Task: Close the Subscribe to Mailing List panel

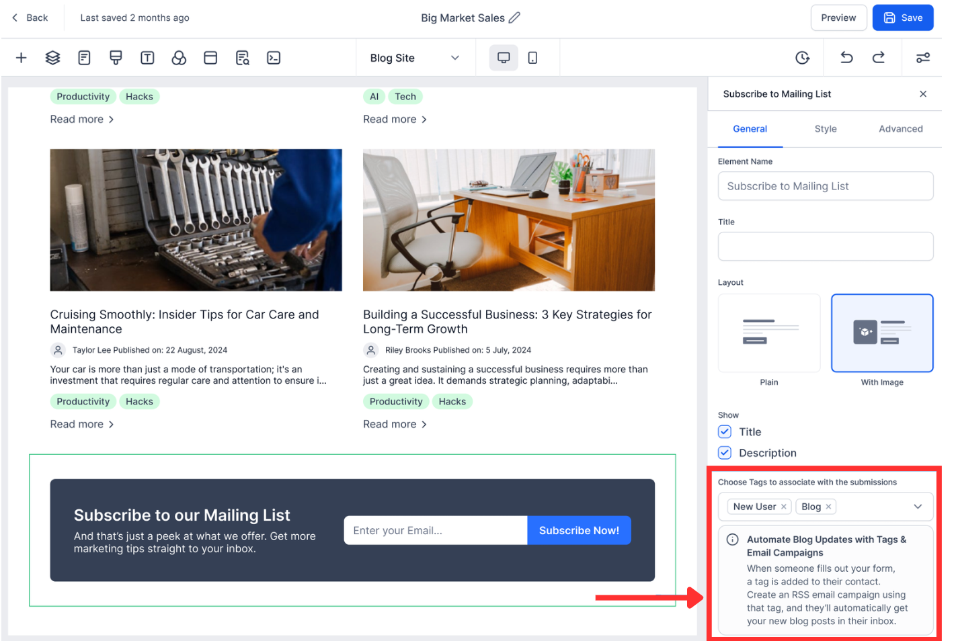Action: coord(923,94)
